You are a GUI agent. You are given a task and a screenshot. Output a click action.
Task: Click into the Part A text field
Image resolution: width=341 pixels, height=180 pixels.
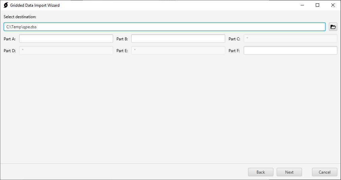coord(66,39)
